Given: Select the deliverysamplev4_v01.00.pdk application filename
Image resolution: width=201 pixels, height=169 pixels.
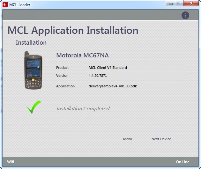Looking at the screenshot, I should pyautogui.click(x=113, y=86).
